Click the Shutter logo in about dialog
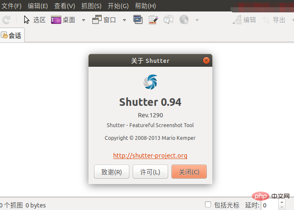 tap(150, 82)
